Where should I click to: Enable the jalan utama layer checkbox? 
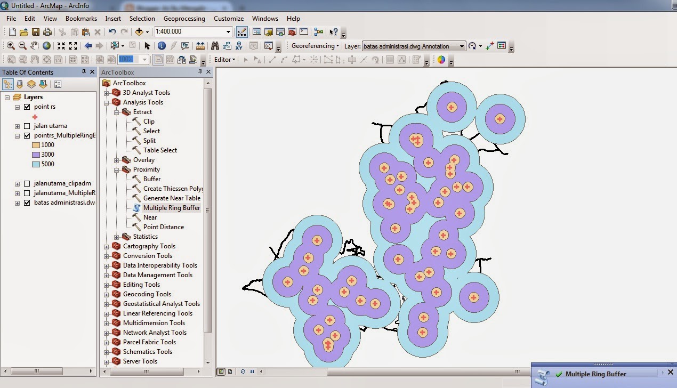[27, 126]
